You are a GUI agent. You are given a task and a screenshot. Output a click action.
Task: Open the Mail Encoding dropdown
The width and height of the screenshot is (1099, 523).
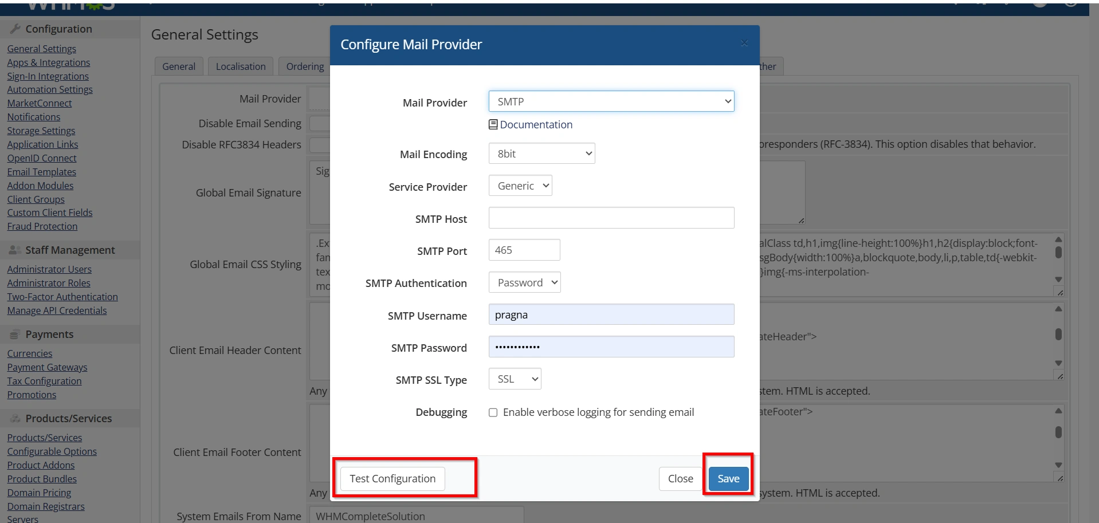[541, 154]
